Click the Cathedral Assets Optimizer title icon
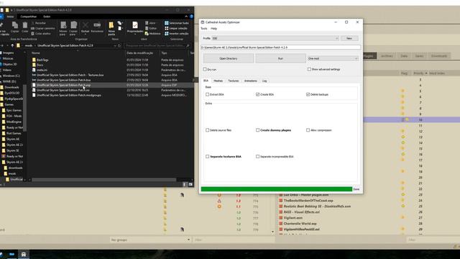The image size is (460, 259). (203, 22)
